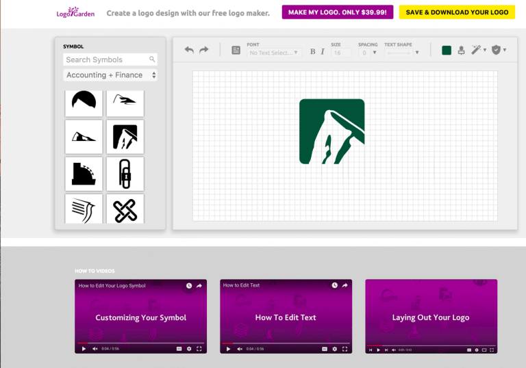Click Save & Download Your Logo button
This screenshot has width=526, height=368.
(x=457, y=12)
